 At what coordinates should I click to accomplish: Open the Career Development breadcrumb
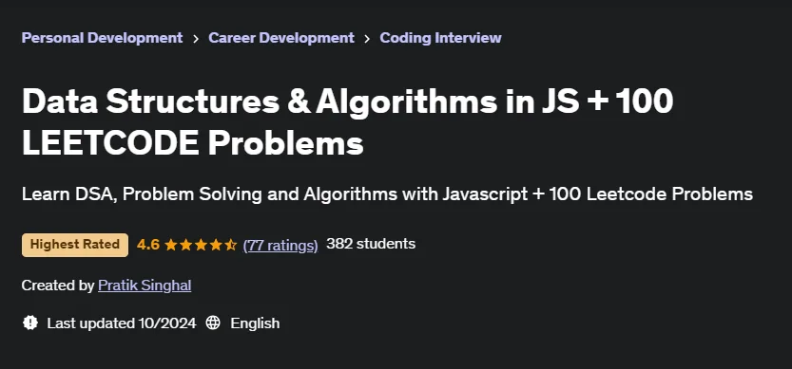point(281,38)
